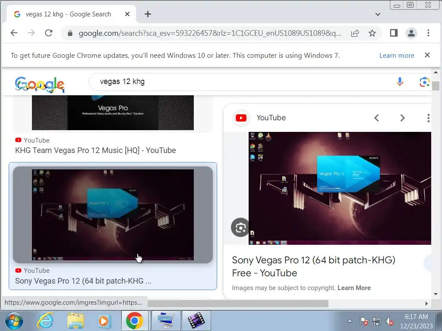Click the horizontal scrollbar right arrow
Image resolution: width=442 pixels, height=331 pixels.
[x=426, y=303]
